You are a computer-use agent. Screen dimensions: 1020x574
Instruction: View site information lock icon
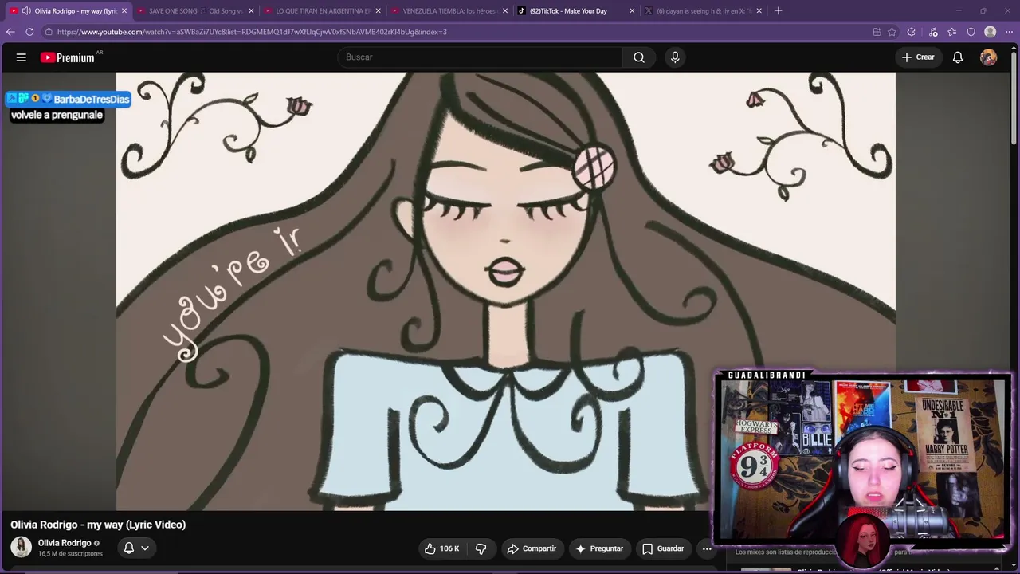(x=49, y=32)
